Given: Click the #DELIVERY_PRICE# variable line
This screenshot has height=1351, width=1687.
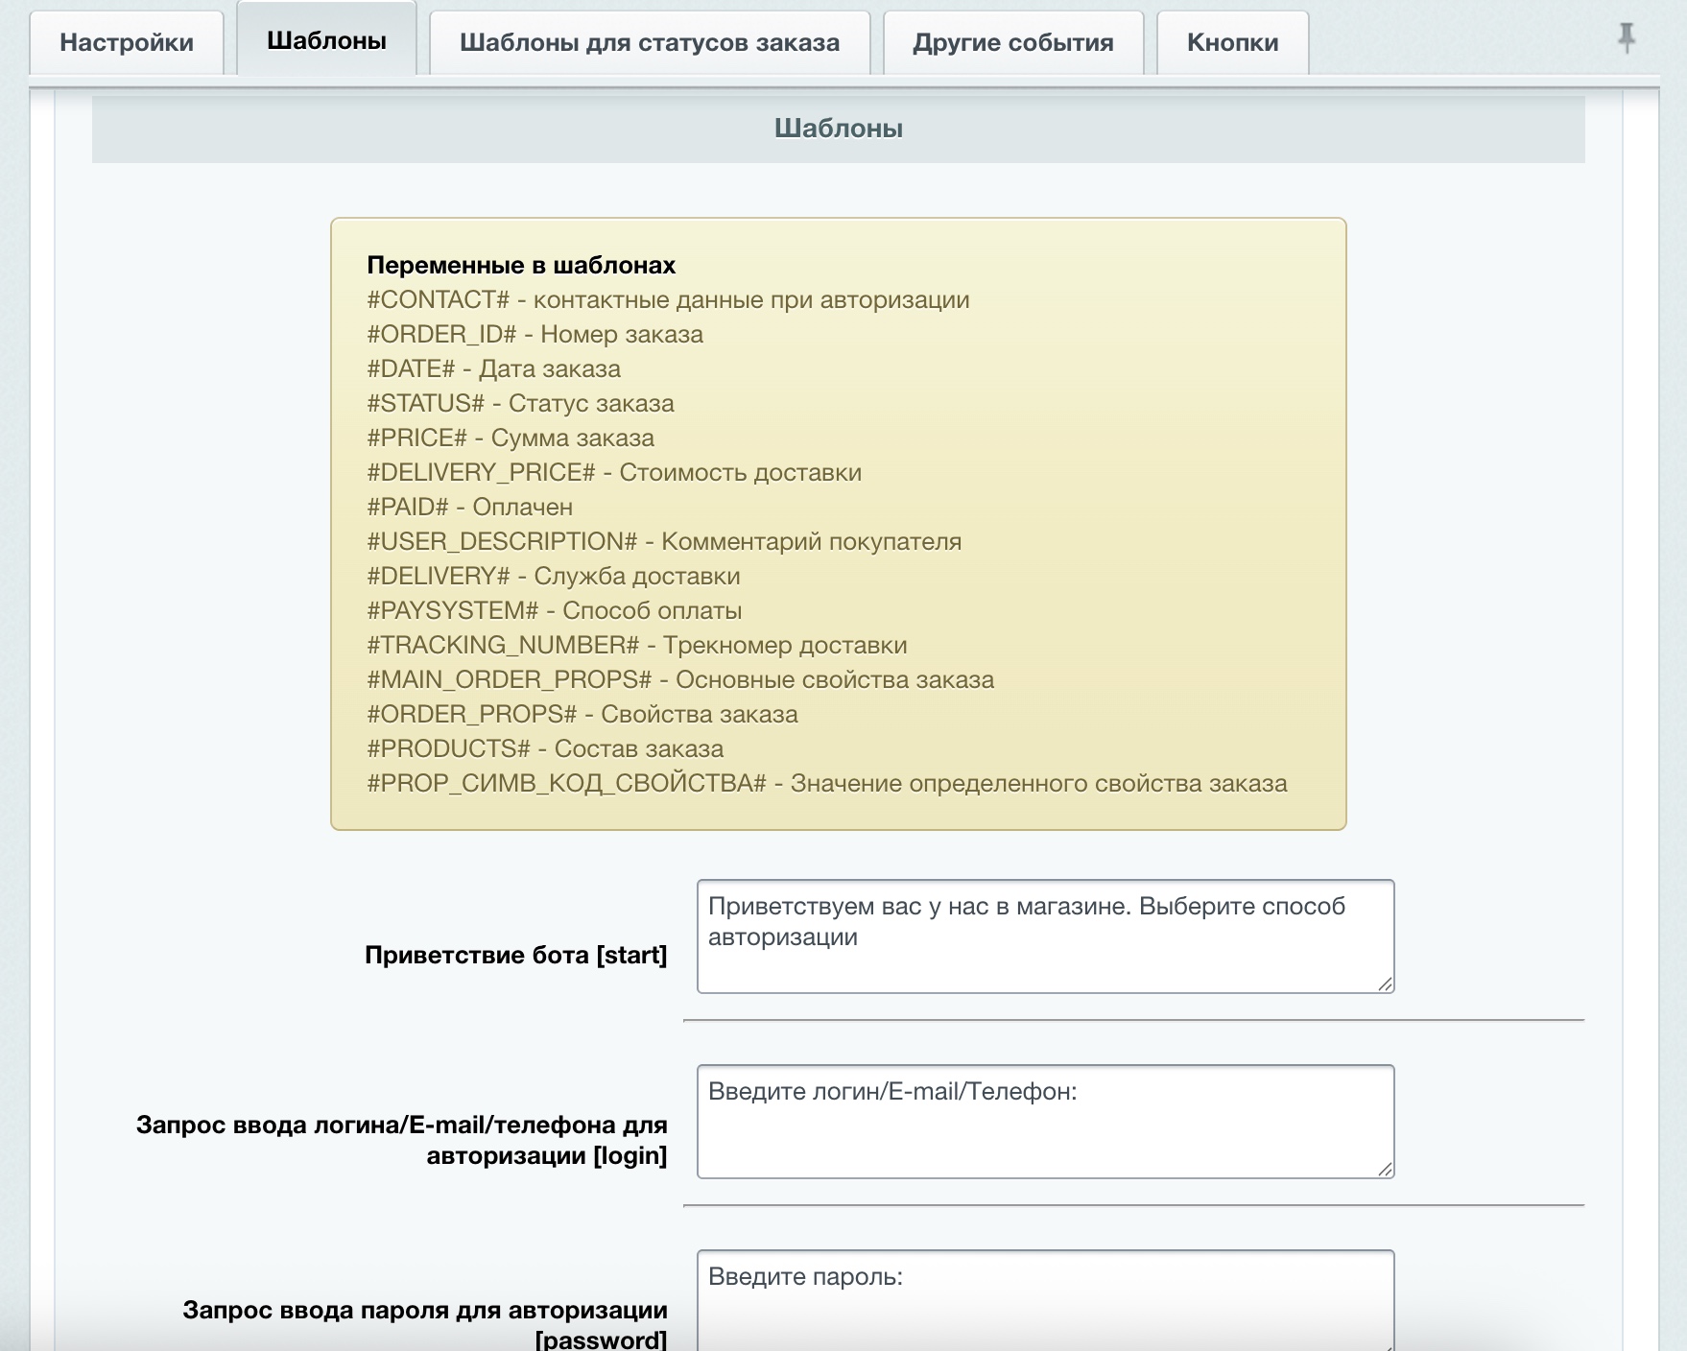Looking at the screenshot, I should pos(613,473).
